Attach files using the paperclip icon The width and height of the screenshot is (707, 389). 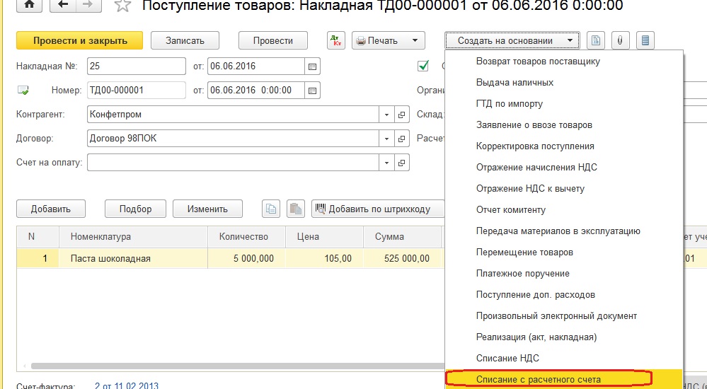pos(621,40)
